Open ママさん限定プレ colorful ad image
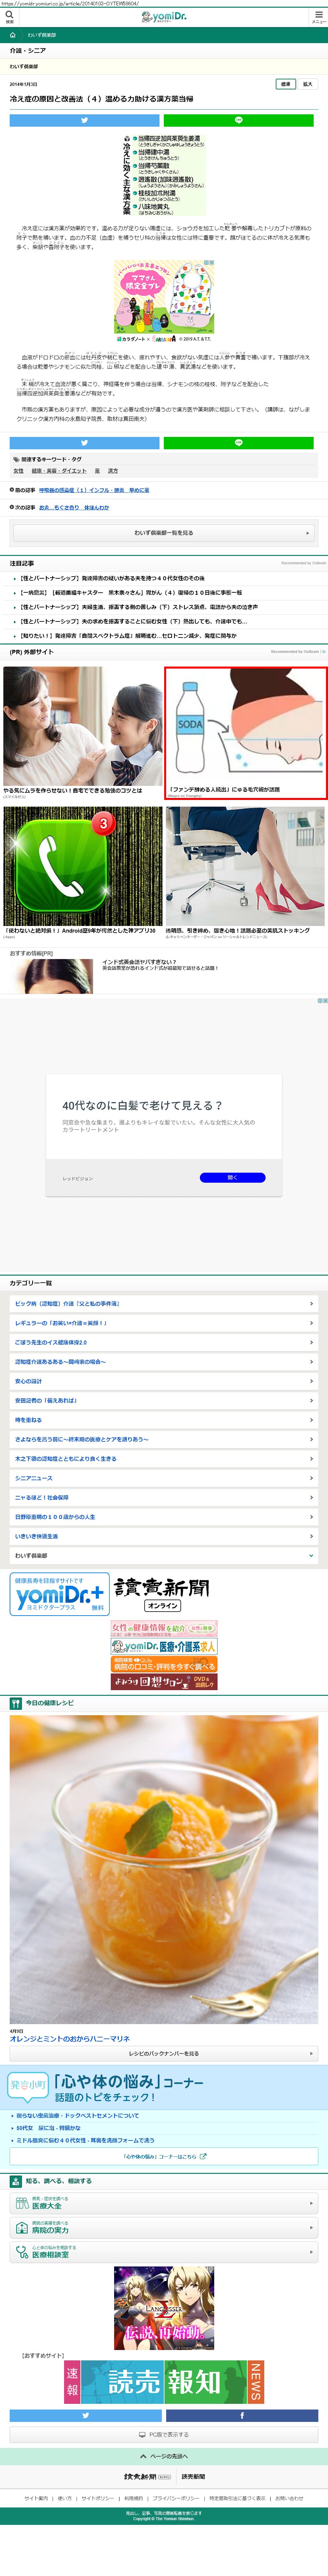This screenshot has width=328, height=2576. [163, 297]
